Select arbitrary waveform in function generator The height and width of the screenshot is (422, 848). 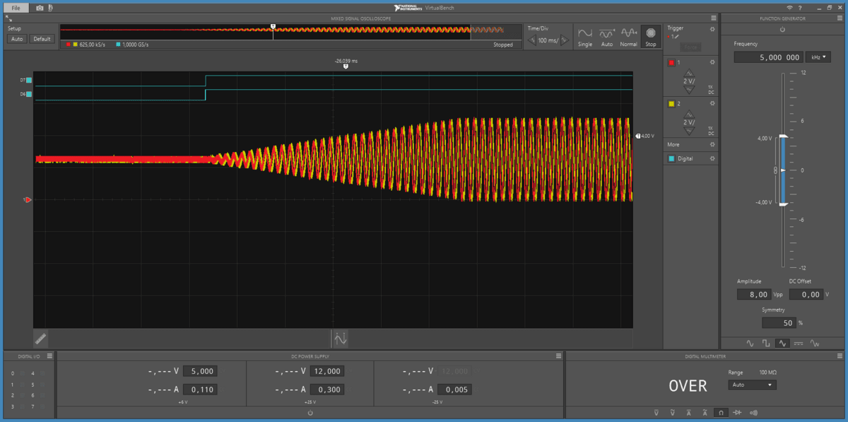coord(815,343)
